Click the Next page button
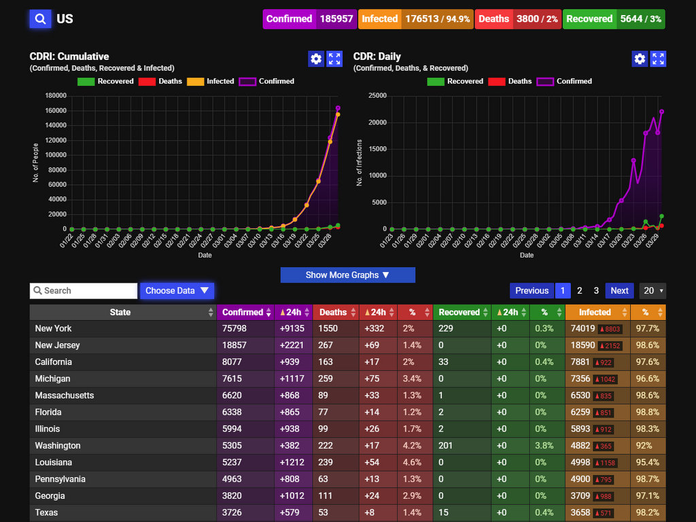This screenshot has height=522, width=696. tap(619, 291)
